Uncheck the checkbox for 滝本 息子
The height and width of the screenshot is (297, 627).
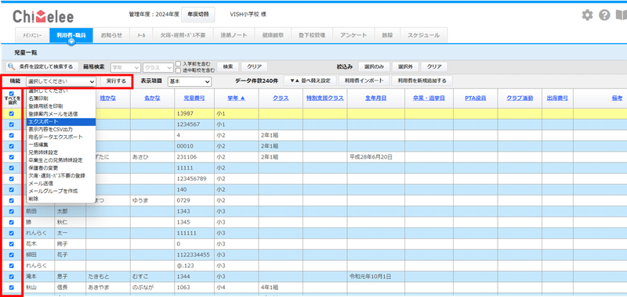click(x=11, y=276)
